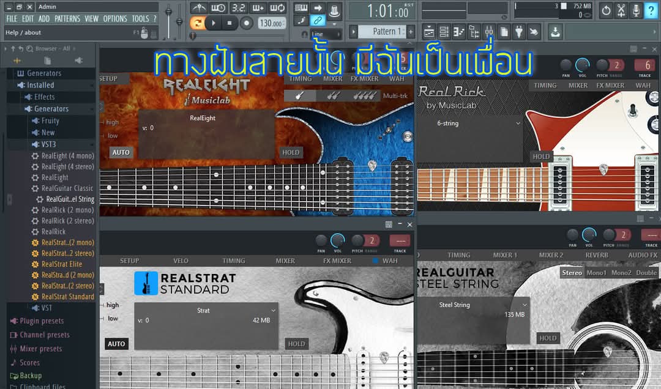Click the download content library icon

pyautogui.click(x=556, y=32)
